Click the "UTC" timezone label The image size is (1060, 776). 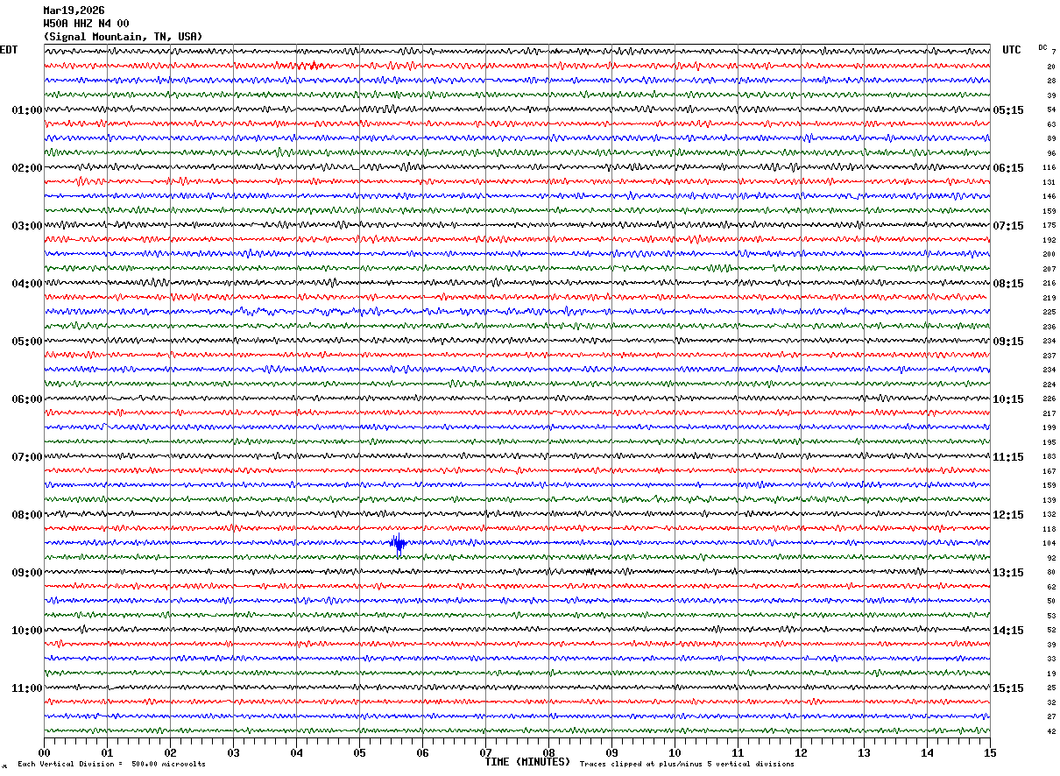pos(1012,50)
